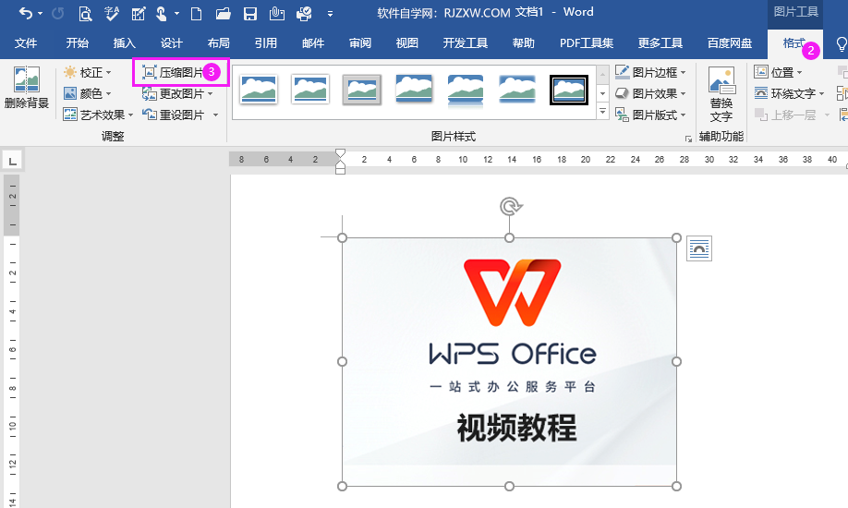Select the black double-frame picture style thumbnail
Viewport: 848px width, 508px height.
pos(569,90)
